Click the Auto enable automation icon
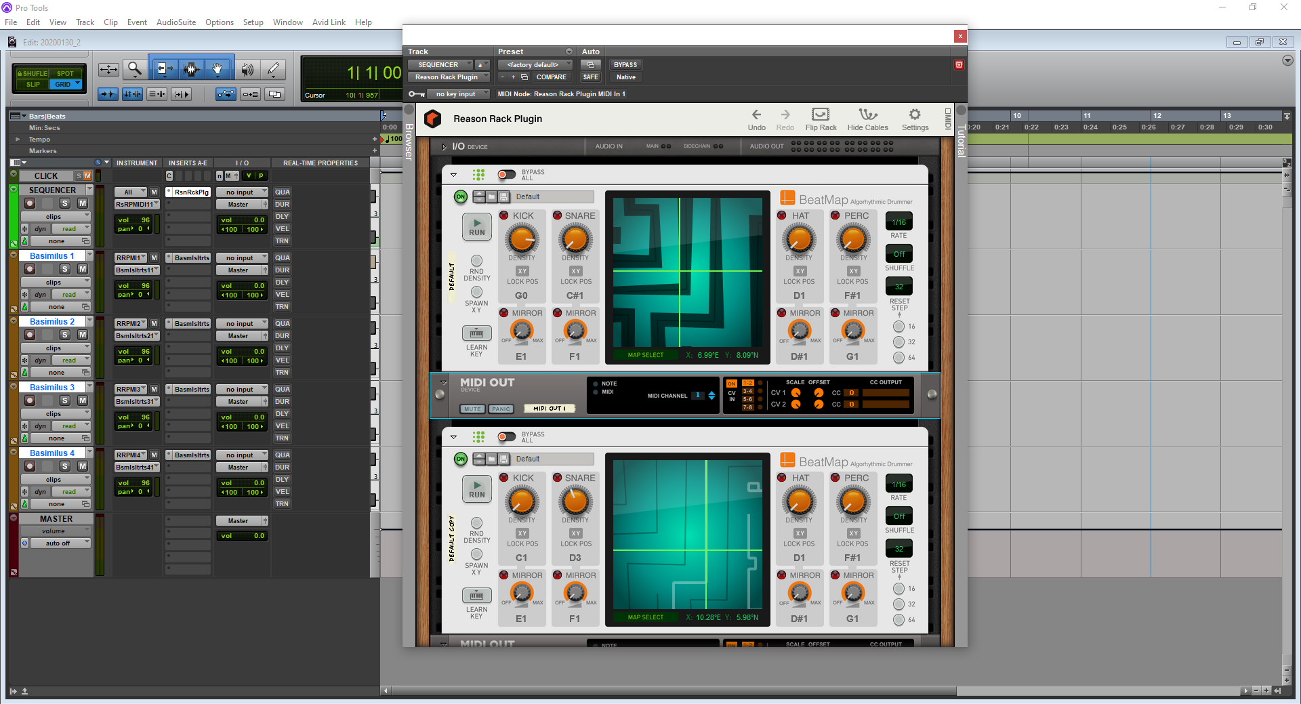The image size is (1301, 704). (590, 65)
